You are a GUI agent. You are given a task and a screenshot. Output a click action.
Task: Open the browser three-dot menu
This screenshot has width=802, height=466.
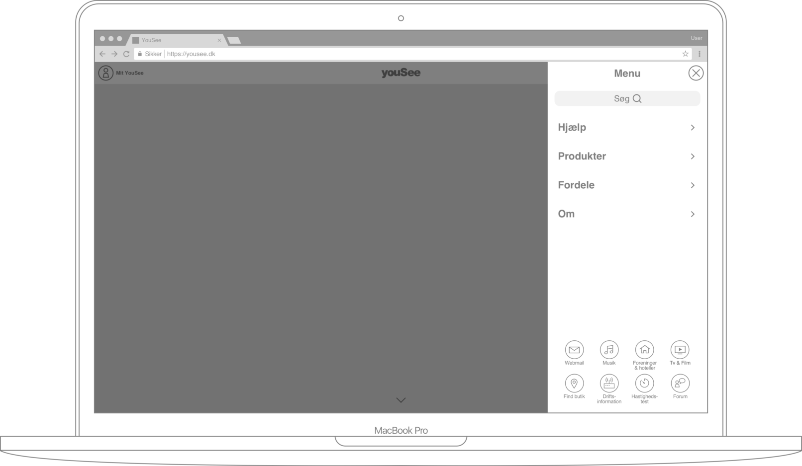(x=699, y=54)
